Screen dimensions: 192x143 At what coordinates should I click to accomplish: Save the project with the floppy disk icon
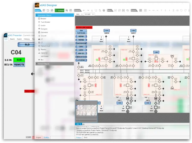52,11
